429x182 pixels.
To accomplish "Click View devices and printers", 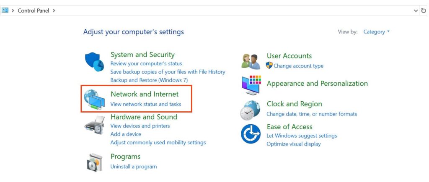I will tap(140, 126).
